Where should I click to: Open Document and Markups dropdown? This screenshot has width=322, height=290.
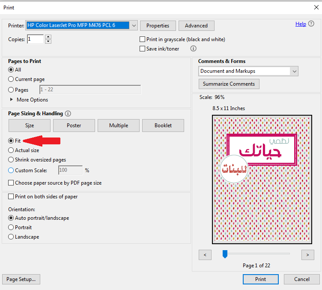tap(294, 71)
